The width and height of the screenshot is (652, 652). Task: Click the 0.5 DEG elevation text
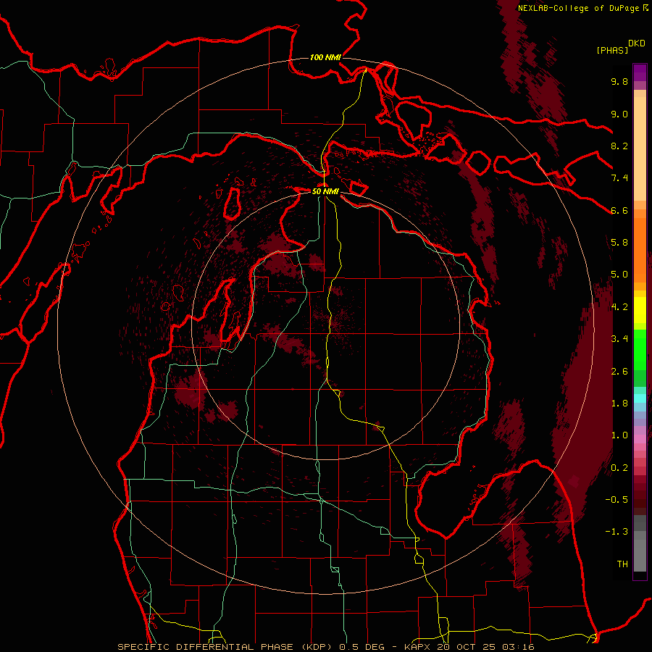(x=363, y=647)
